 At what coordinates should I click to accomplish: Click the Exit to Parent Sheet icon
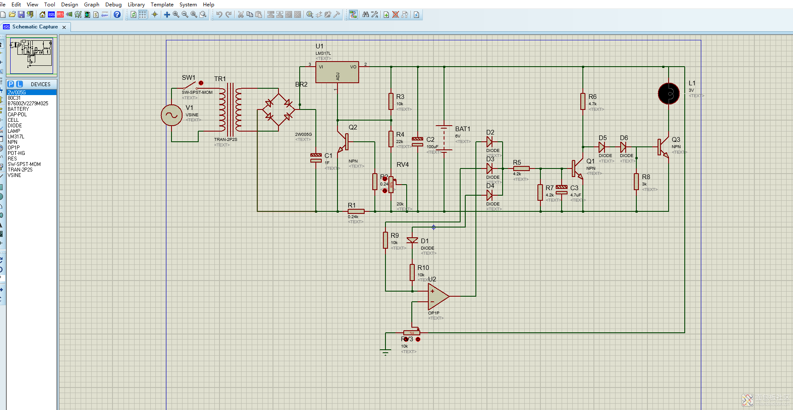point(405,14)
